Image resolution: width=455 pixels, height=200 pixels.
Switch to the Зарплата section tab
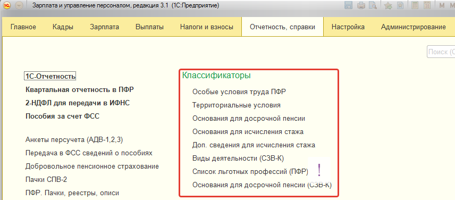point(105,27)
